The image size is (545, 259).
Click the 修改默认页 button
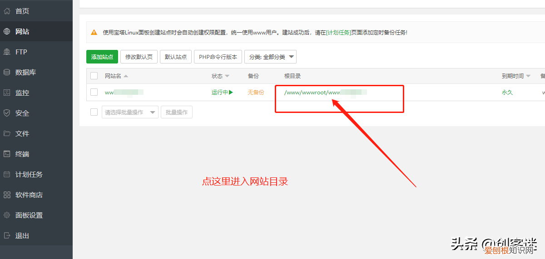point(139,57)
